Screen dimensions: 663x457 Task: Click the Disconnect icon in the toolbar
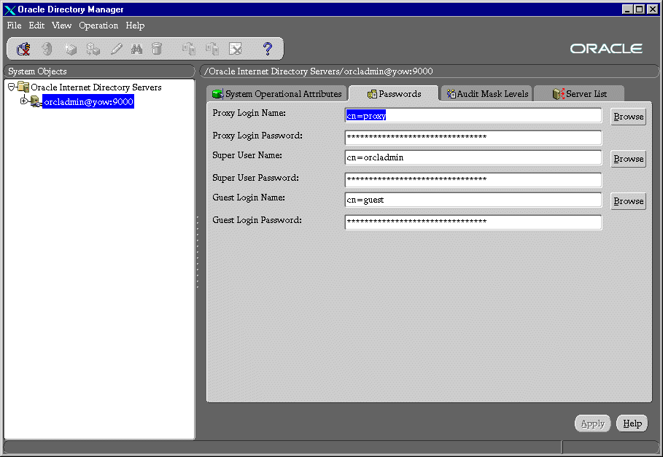click(x=23, y=49)
